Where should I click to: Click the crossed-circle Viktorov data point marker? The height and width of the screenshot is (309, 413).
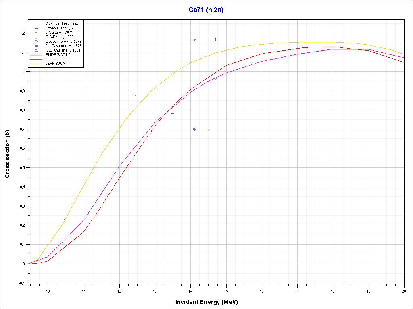(194, 40)
